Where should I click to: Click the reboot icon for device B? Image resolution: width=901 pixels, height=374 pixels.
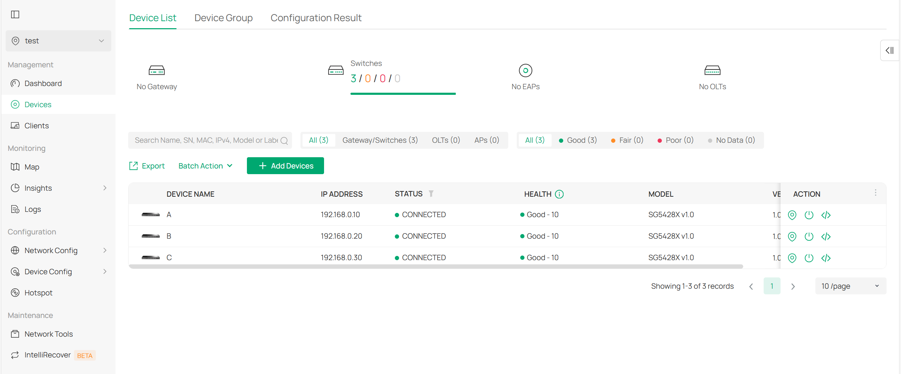[x=809, y=237]
